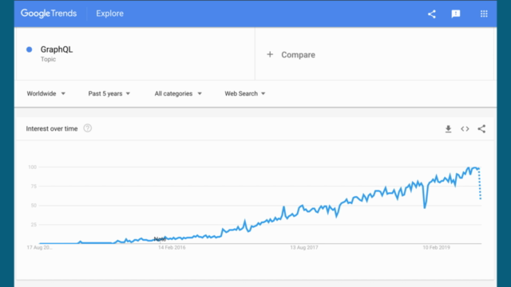Expand the Worldwide region dropdown

coord(46,94)
